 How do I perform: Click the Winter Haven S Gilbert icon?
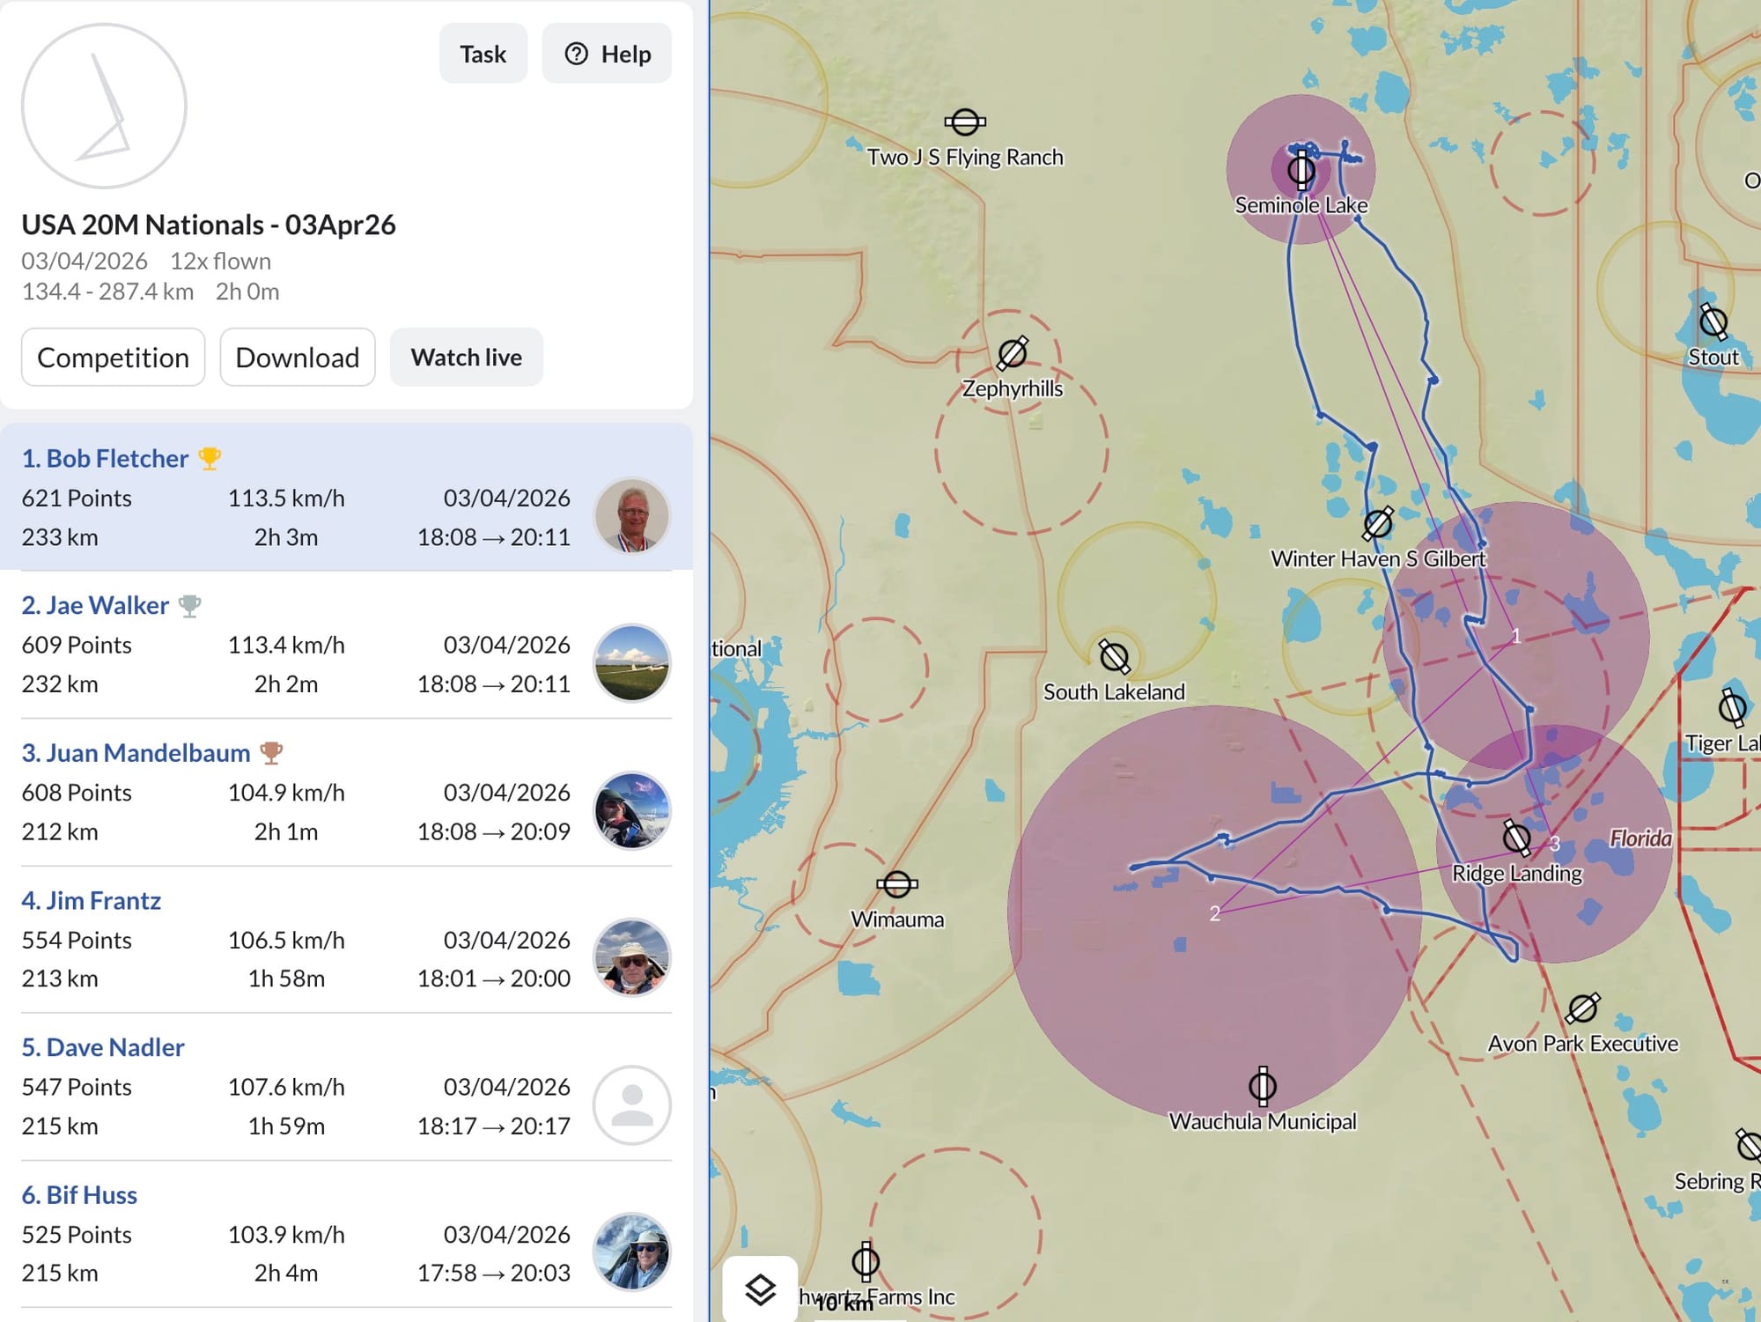[1377, 523]
